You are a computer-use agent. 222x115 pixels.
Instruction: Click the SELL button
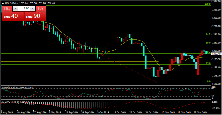pyautogui.click(x=7, y=8)
